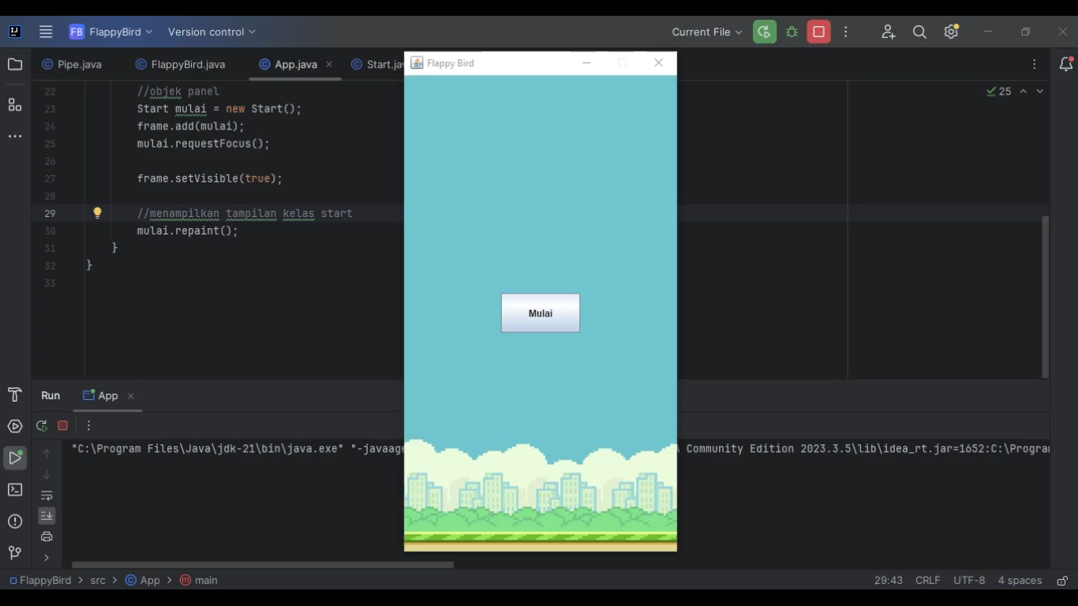This screenshot has width=1078, height=606.
Task: Show more tool windows ellipsis in left sidebar
Action: point(15,137)
